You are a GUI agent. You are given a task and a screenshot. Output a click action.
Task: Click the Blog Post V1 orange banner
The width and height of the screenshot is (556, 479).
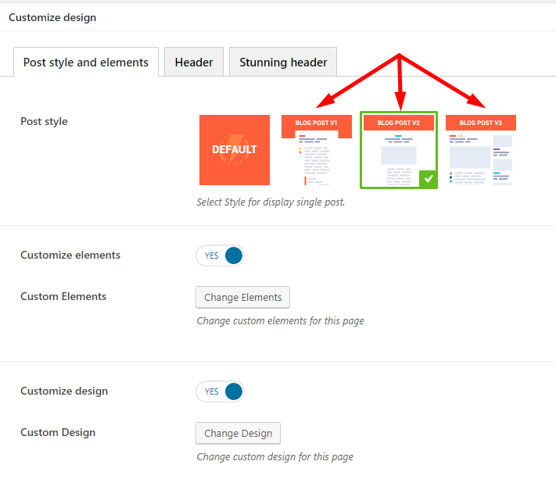pos(316,123)
